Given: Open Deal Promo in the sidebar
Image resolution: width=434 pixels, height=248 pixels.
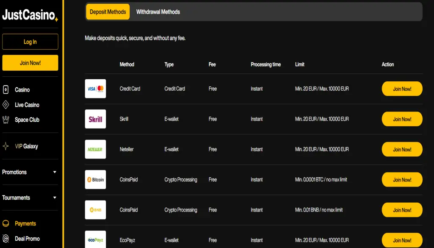Looking at the screenshot, I should click(27, 239).
